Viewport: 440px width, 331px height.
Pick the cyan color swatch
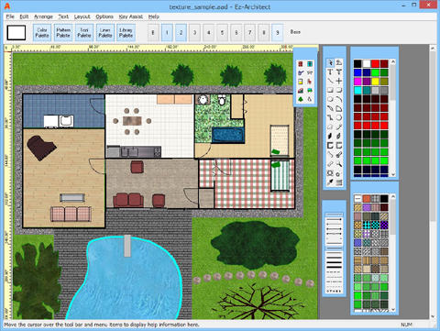[x=357, y=90]
